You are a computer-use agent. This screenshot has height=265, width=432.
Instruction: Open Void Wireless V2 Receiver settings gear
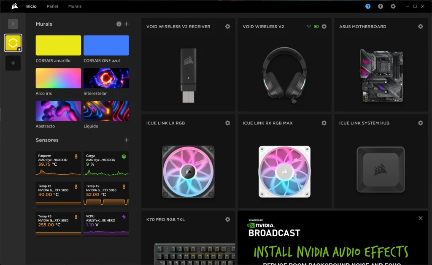(x=227, y=27)
